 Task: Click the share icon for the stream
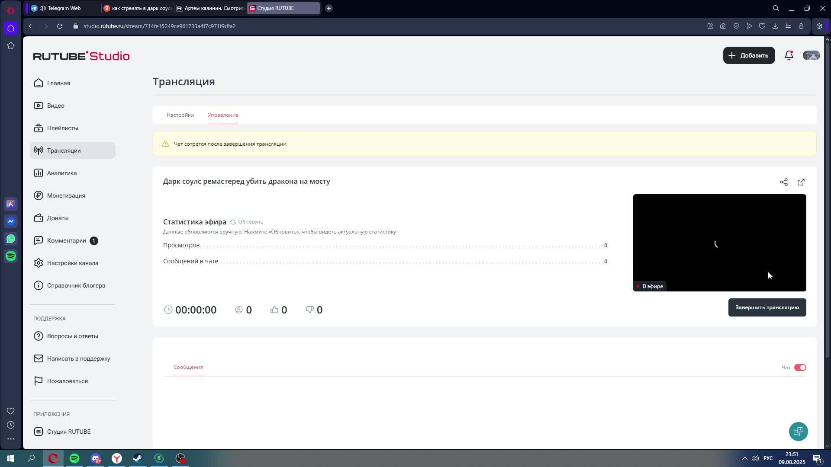(783, 182)
